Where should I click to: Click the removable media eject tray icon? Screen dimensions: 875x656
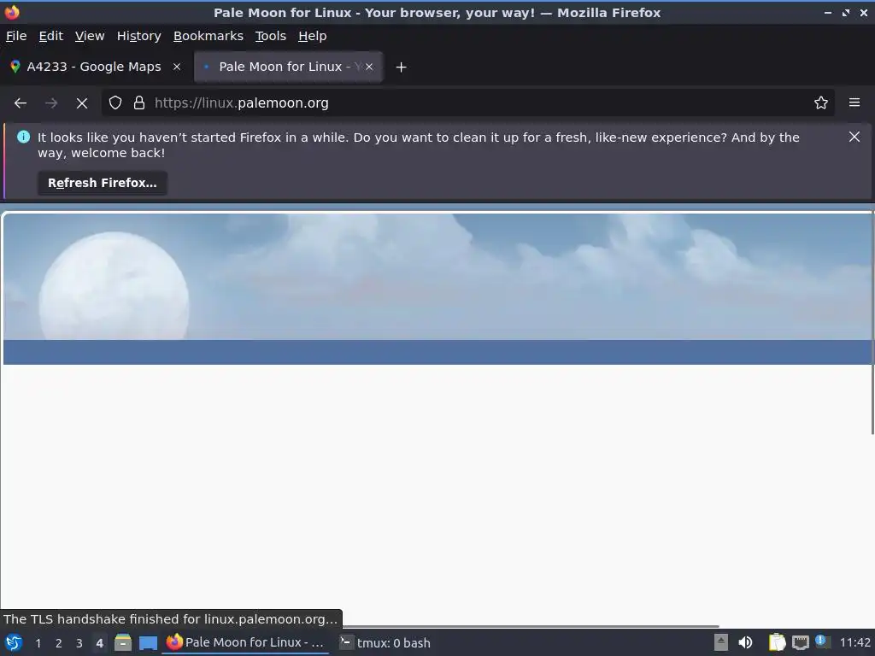tap(721, 643)
